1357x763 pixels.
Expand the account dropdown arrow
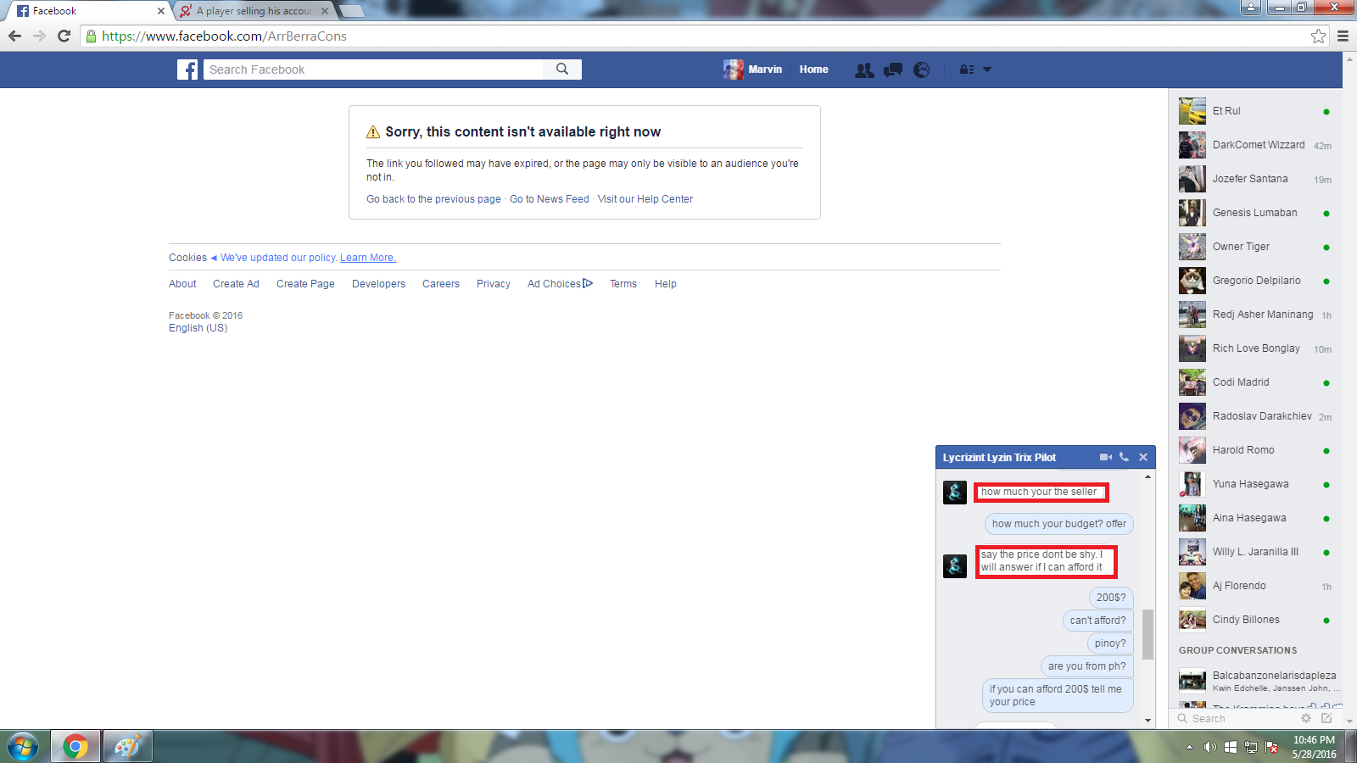coord(987,70)
